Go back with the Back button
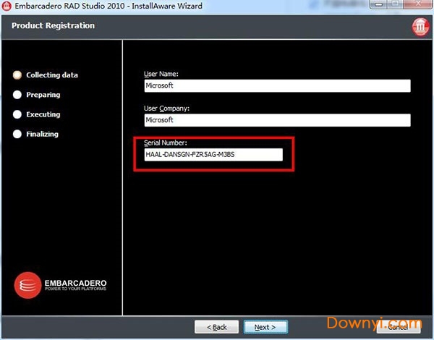The image size is (434, 340). click(x=216, y=327)
